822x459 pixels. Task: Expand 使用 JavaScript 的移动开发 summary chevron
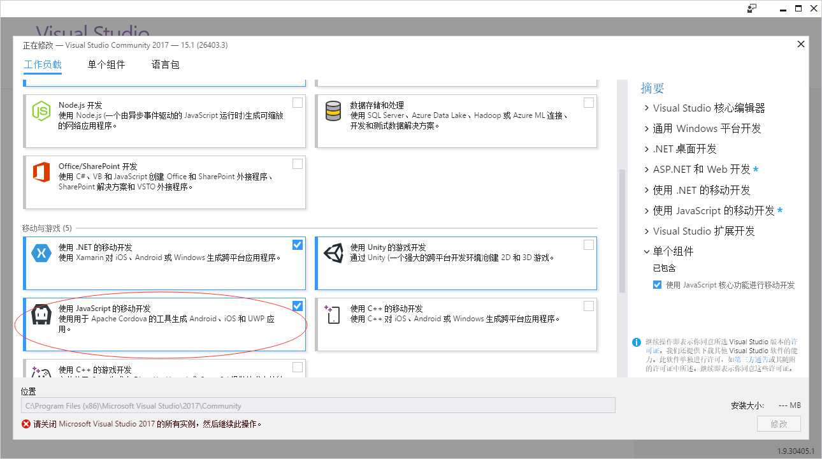(647, 210)
